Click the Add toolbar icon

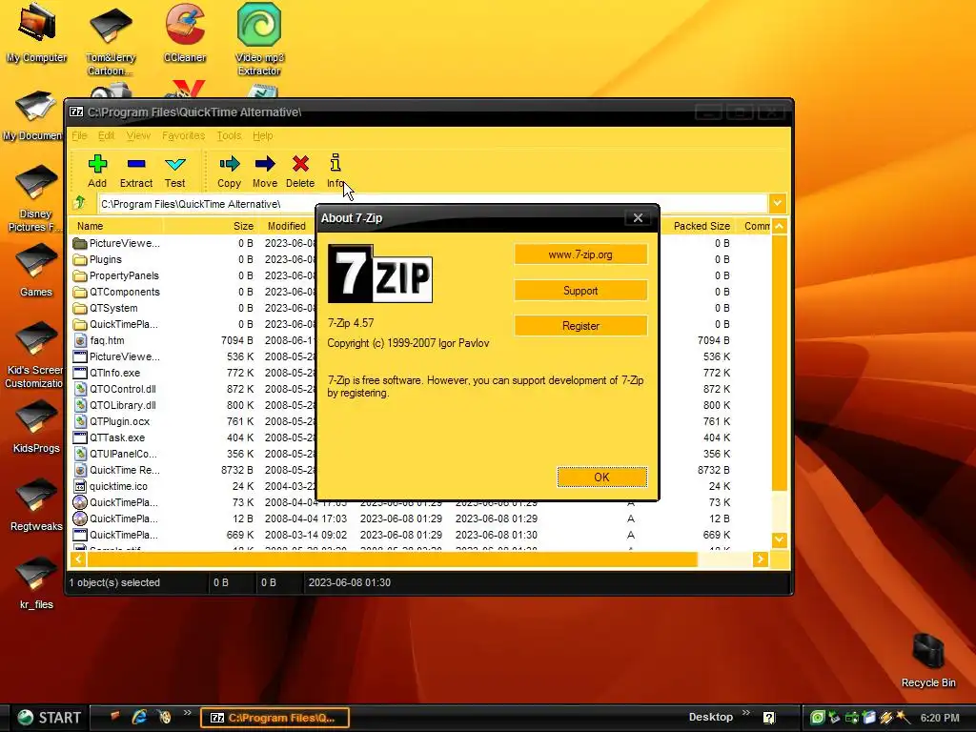(x=97, y=171)
